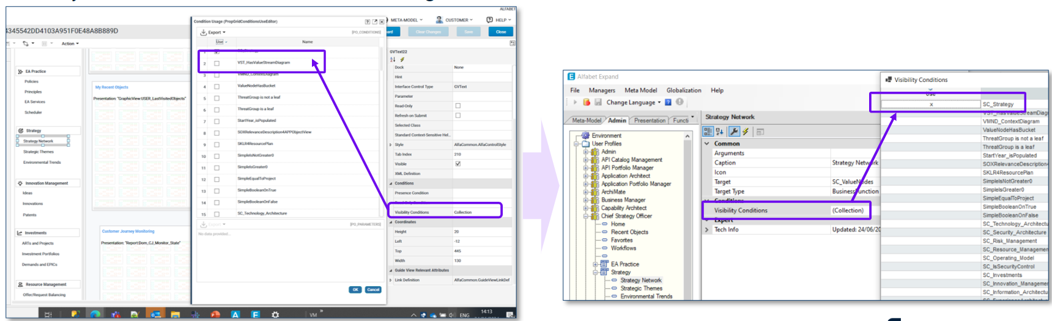The width and height of the screenshot is (1052, 321).
Task: Click the categorized view icon in property grid
Action: [x=708, y=131]
